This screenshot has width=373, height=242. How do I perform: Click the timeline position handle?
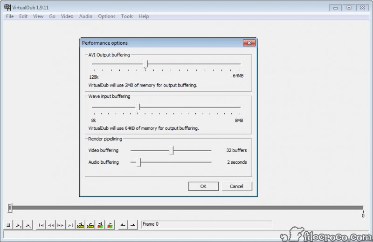click(10, 208)
